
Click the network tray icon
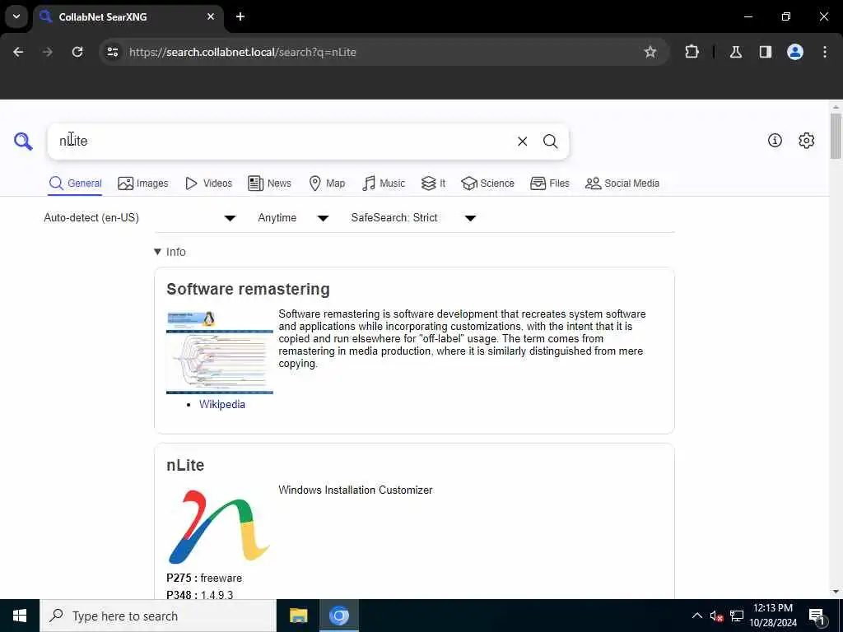click(x=737, y=616)
